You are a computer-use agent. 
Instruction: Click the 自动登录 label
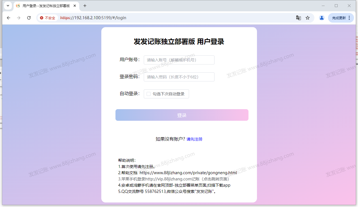[130, 94]
